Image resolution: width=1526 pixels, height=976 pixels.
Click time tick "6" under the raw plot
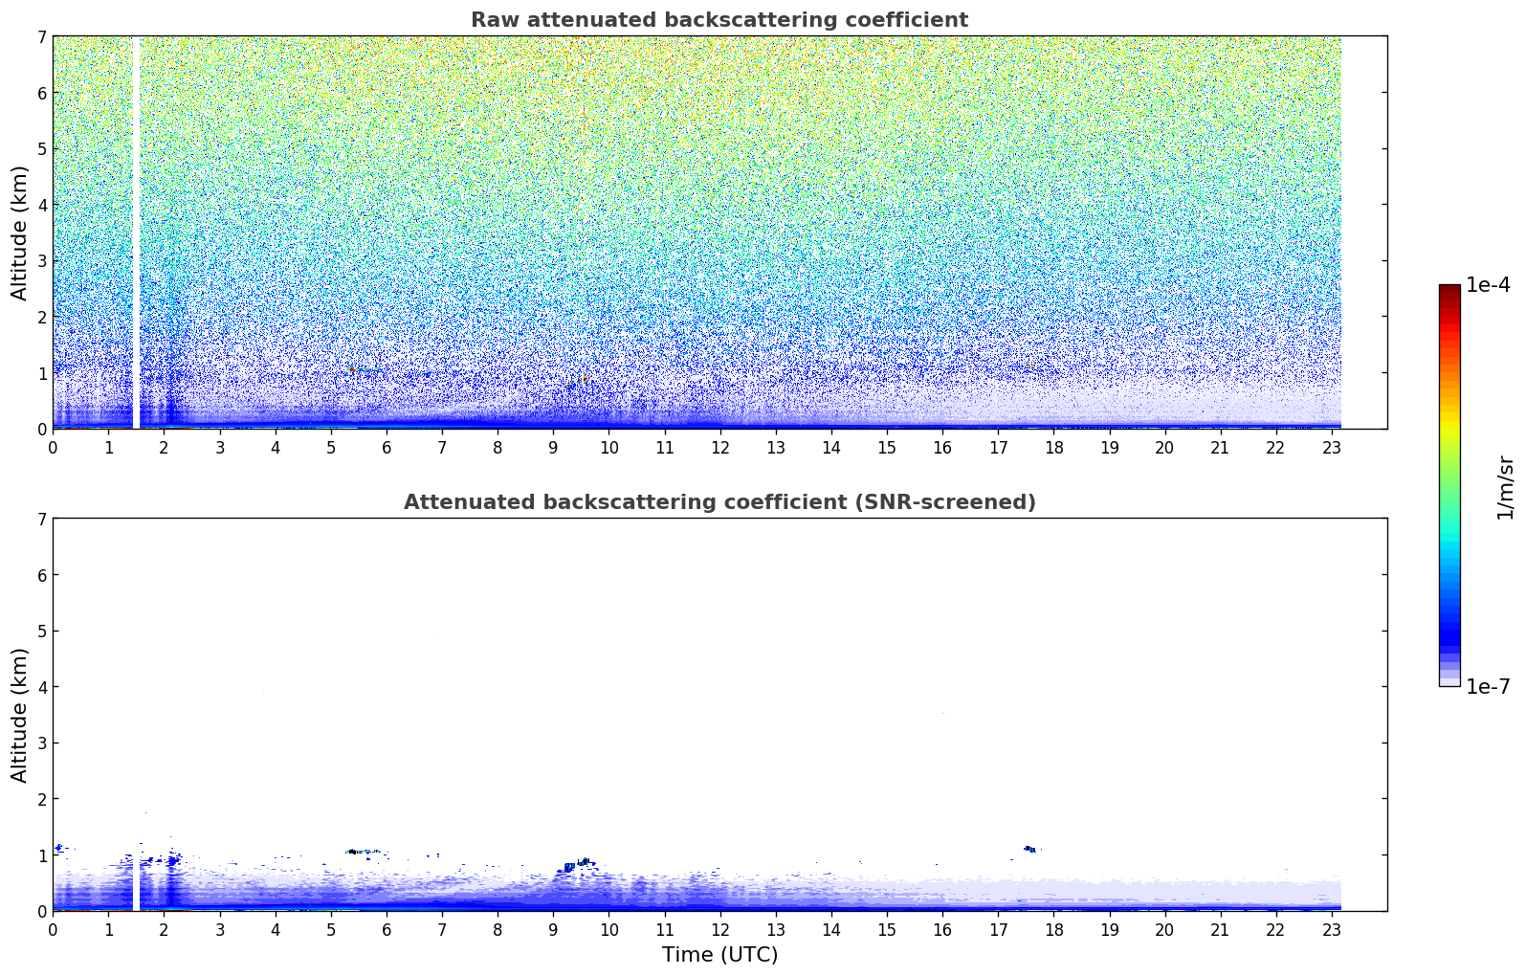click(387, 447)
